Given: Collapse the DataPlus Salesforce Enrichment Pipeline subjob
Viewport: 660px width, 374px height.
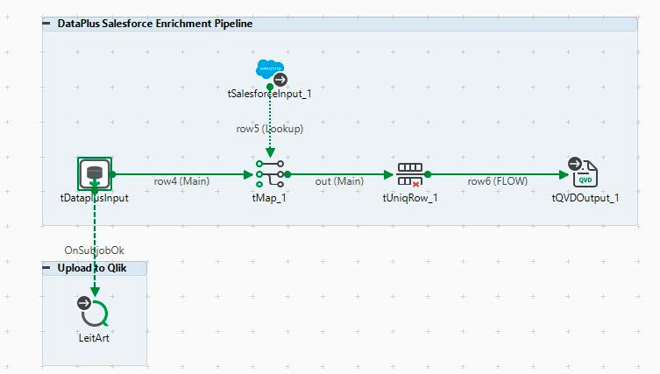Looking at the screenshot, I should point(46,24).
